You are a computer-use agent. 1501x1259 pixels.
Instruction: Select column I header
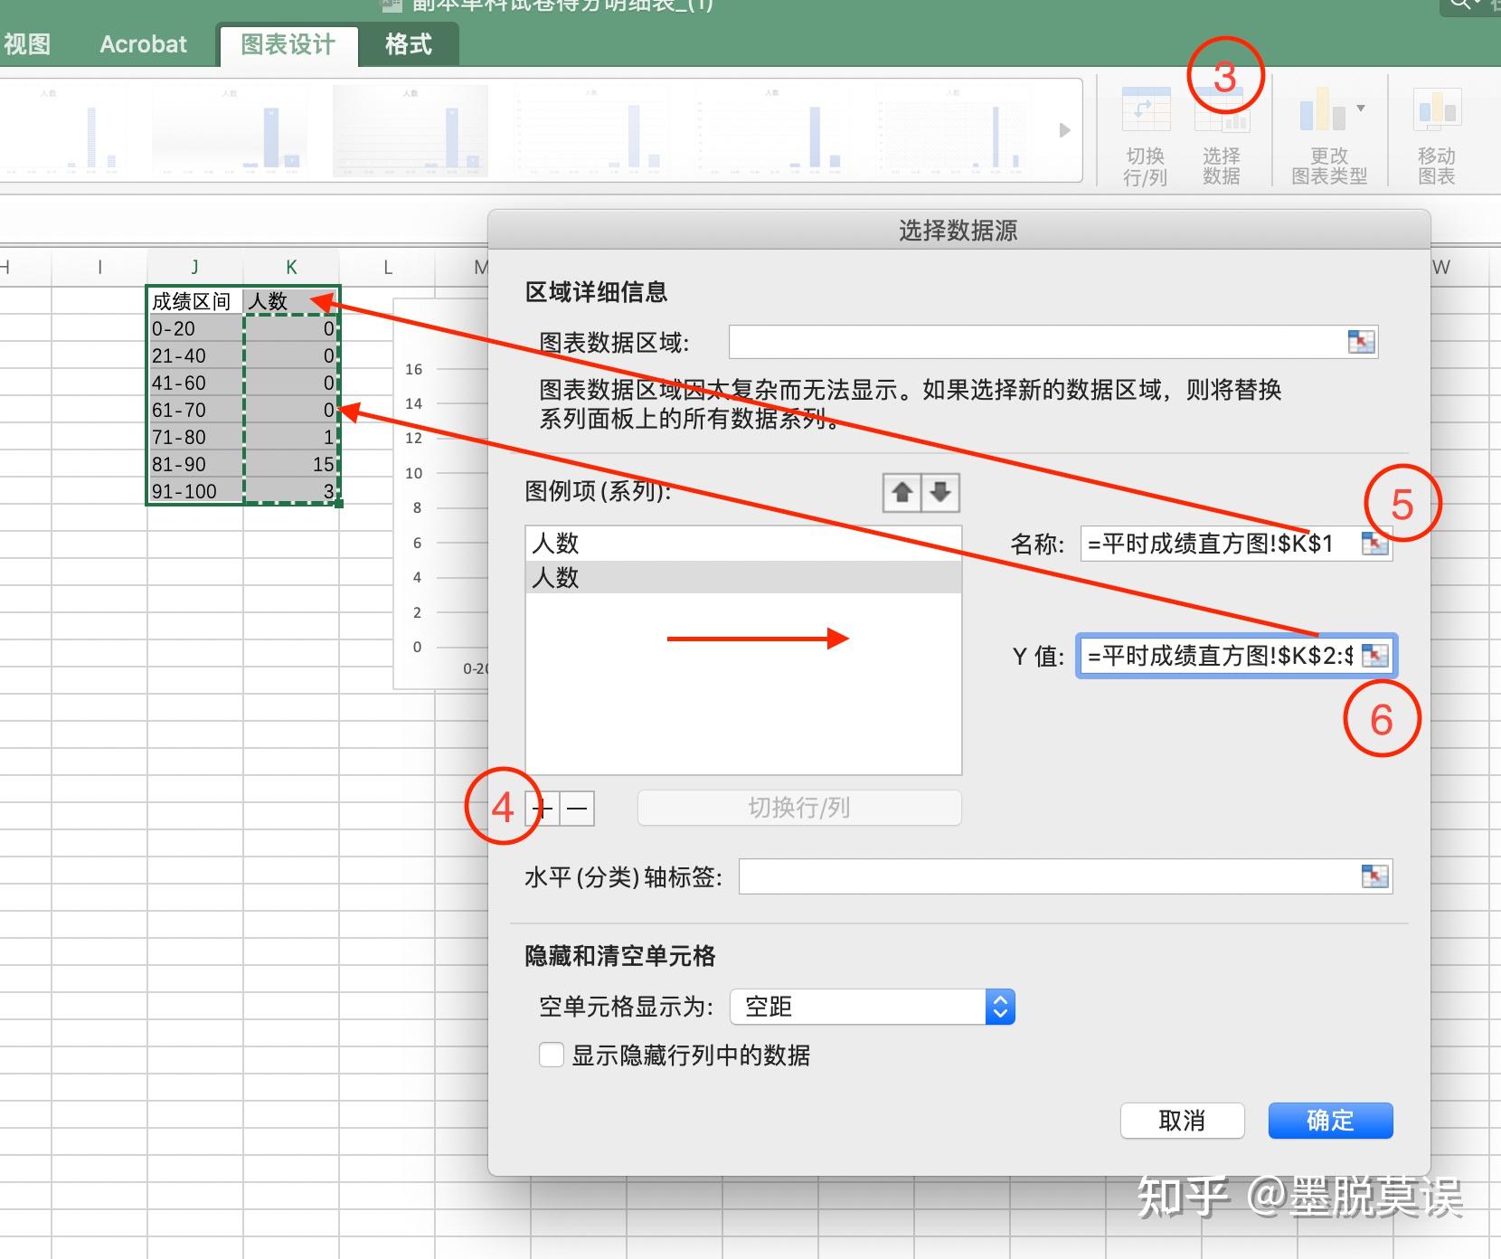click(x=99, y=267)
